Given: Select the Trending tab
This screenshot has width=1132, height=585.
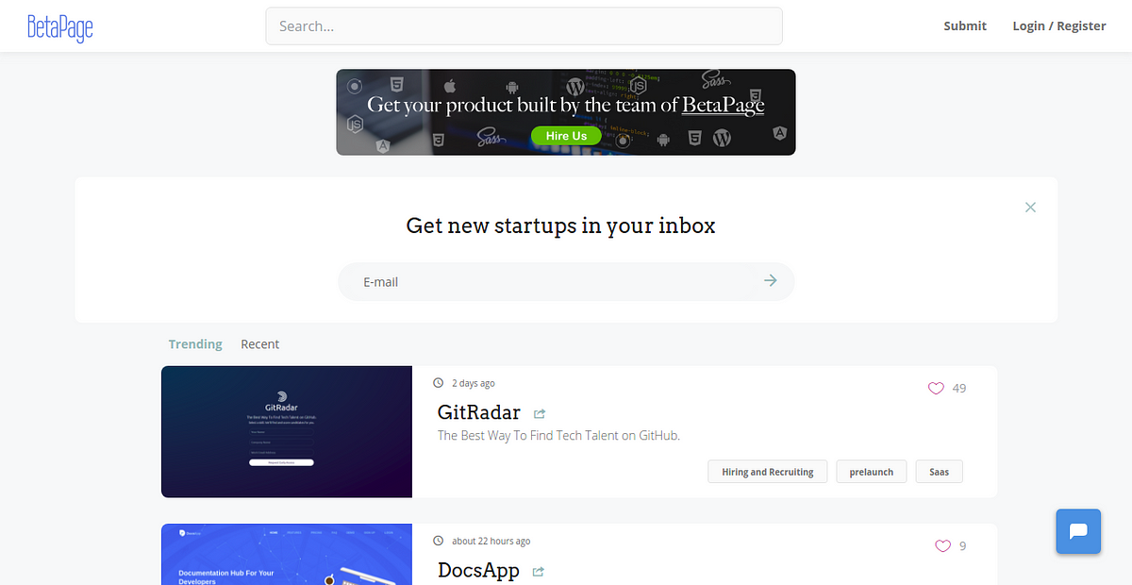Looking at the screenshot, I should (x=195, y=343).
